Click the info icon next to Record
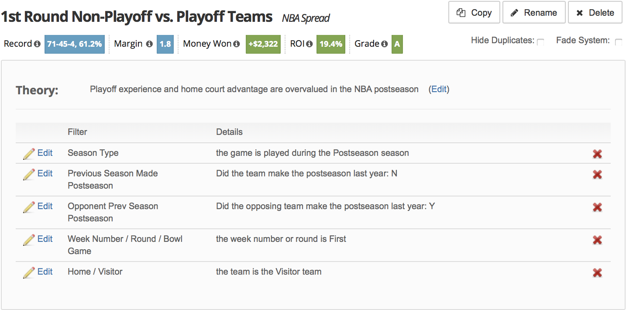Image resolution: width=626 pixels, height=310 pixels. click(x=37, y=44)
